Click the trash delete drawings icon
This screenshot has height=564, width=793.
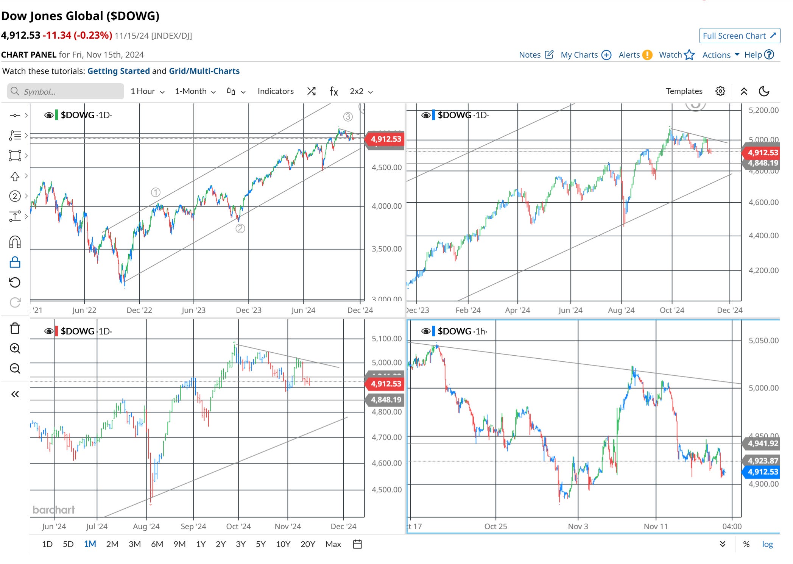pyautogui.click(x=15, y=328)
